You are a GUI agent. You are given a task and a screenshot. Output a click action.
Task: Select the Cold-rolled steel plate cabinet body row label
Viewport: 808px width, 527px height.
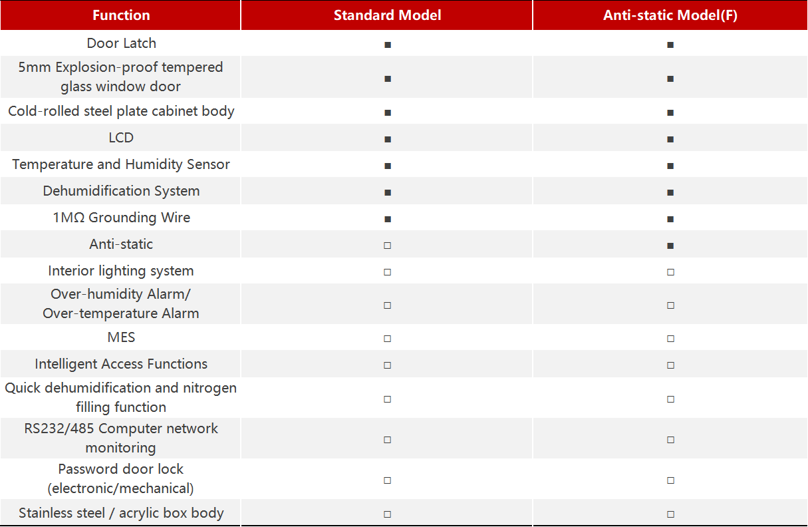coord(121,111)
